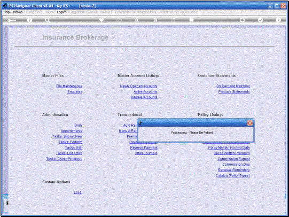
Task: Open Reverse Payment link
Action: (x=144, y=148)
